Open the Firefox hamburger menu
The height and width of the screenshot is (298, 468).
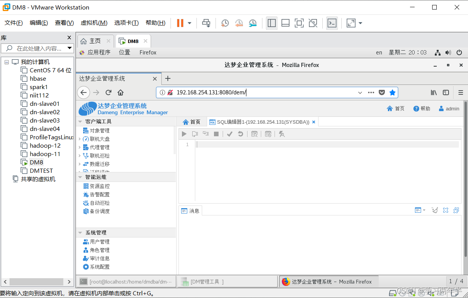[x=461, y=92]
